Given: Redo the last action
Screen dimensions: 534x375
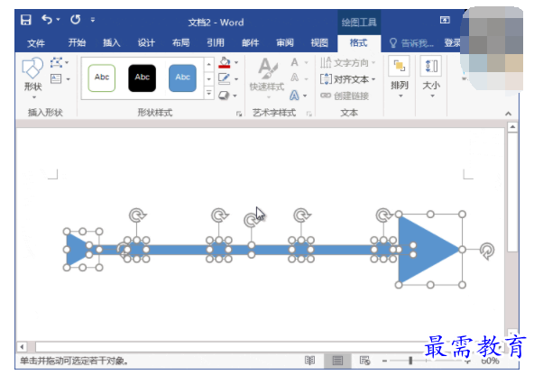Looking at the screenshot, I should 75,20.
